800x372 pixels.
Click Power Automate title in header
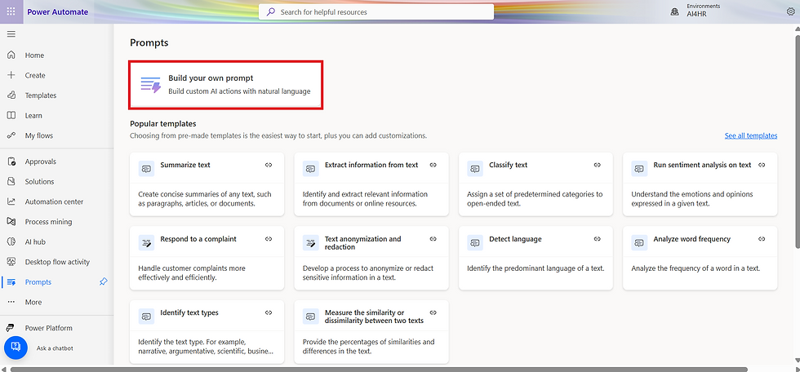click(x=58, y=11)
